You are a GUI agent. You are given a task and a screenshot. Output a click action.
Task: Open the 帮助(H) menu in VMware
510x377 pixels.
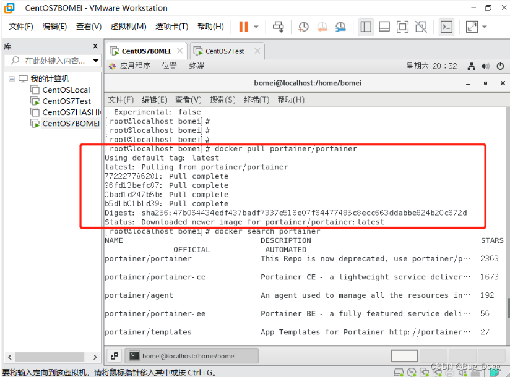click(211, 27)
